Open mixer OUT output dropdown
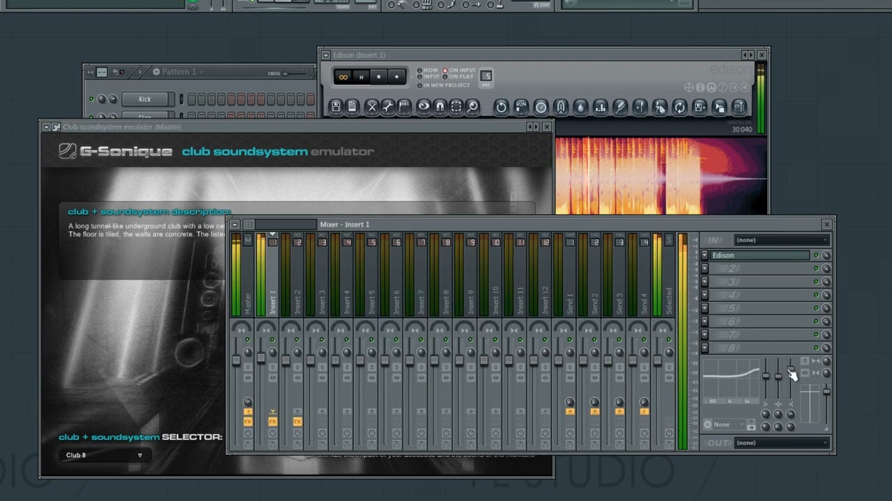This screenshot has width=892, height=501. (x=782, y=443)
